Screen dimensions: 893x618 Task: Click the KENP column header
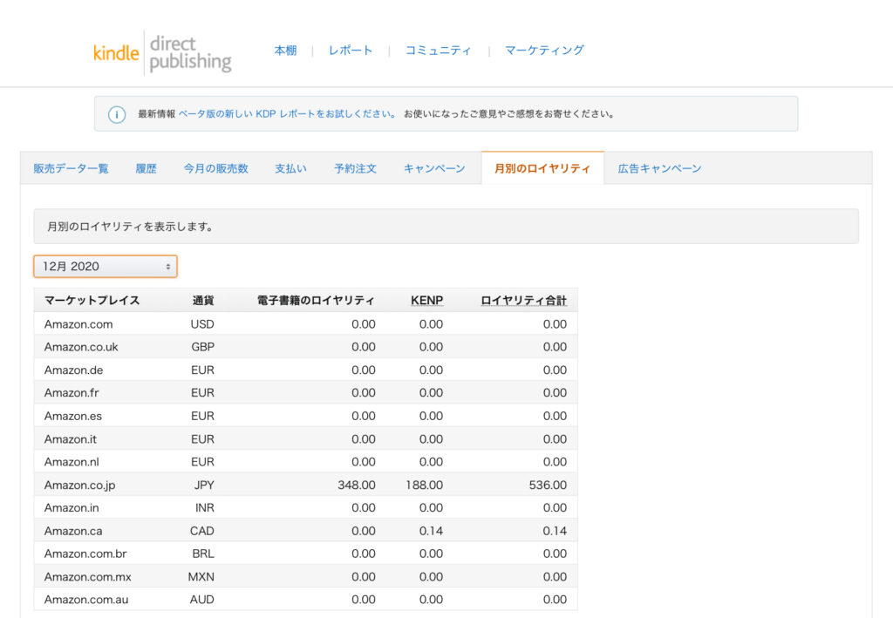click(x=426, y=301)
